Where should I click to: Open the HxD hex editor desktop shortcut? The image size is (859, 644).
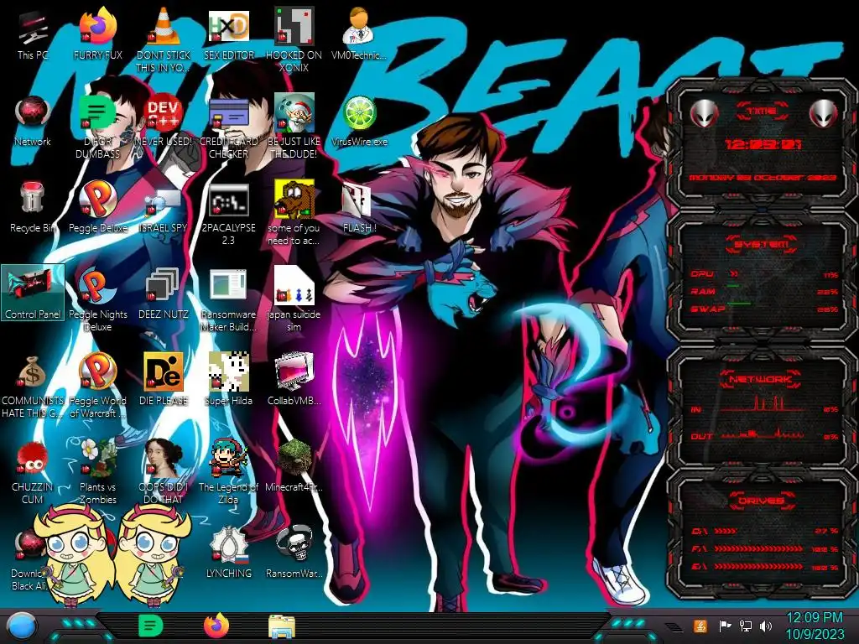click(229, 35)
